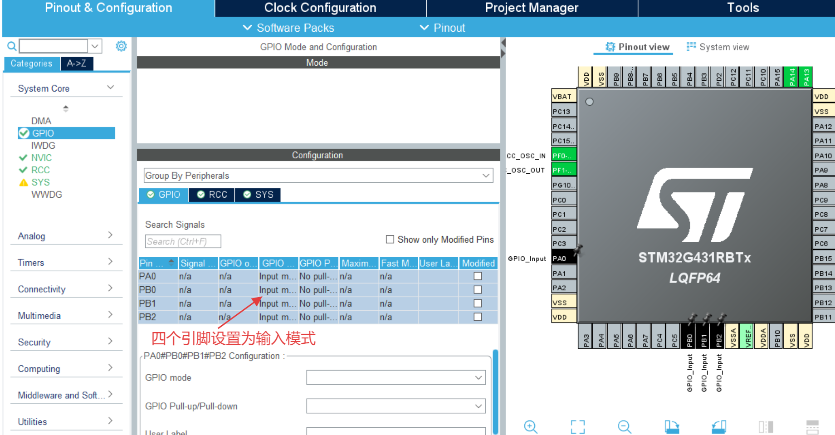Switch to Project Manager tab
Screen dimensions: 835x435
click(532, 8)
